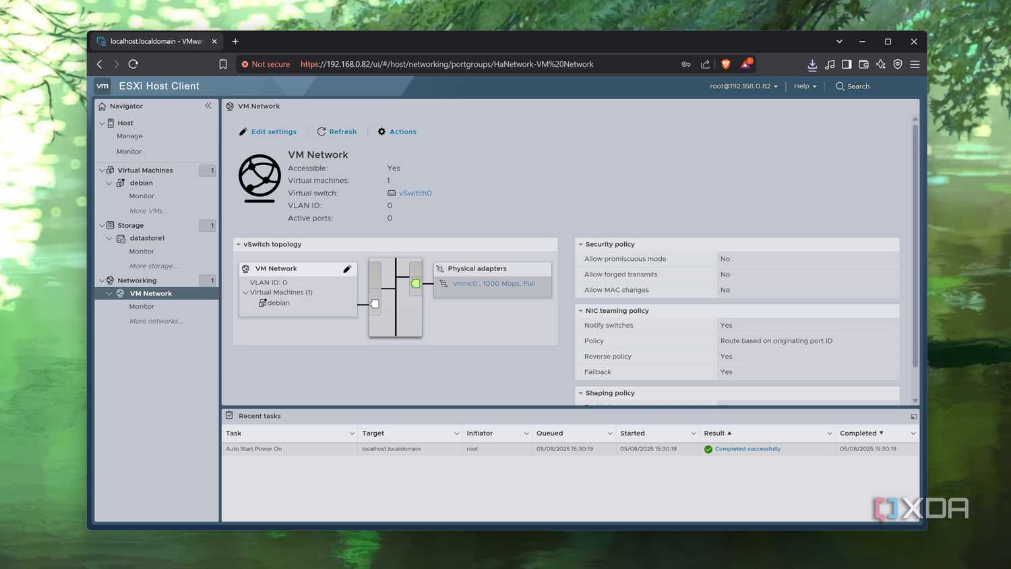The image size is (1011, 569).
Task: Collapse the Storage tree node
Action: click(102, 226)
